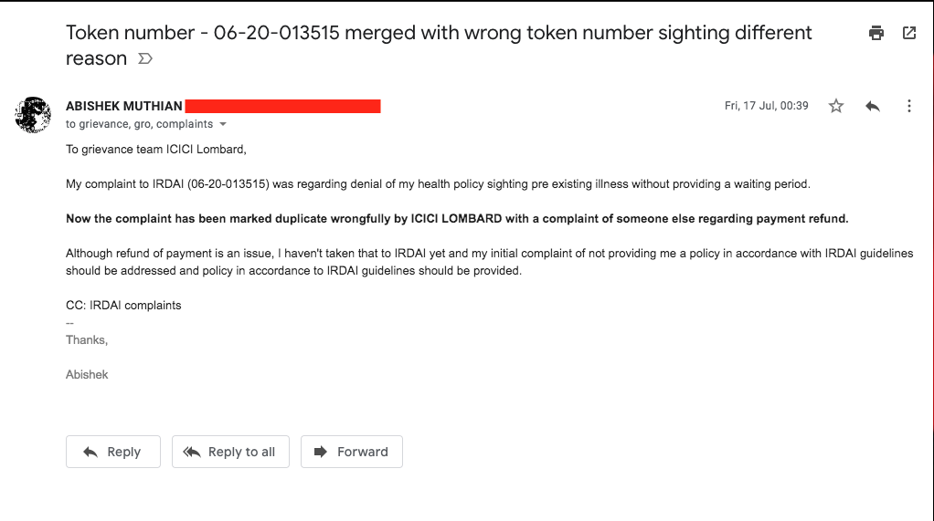Expand recipient details dropdown arrow
The width and height of the screenshot is (934, 521).
click(x=223, y=124)
